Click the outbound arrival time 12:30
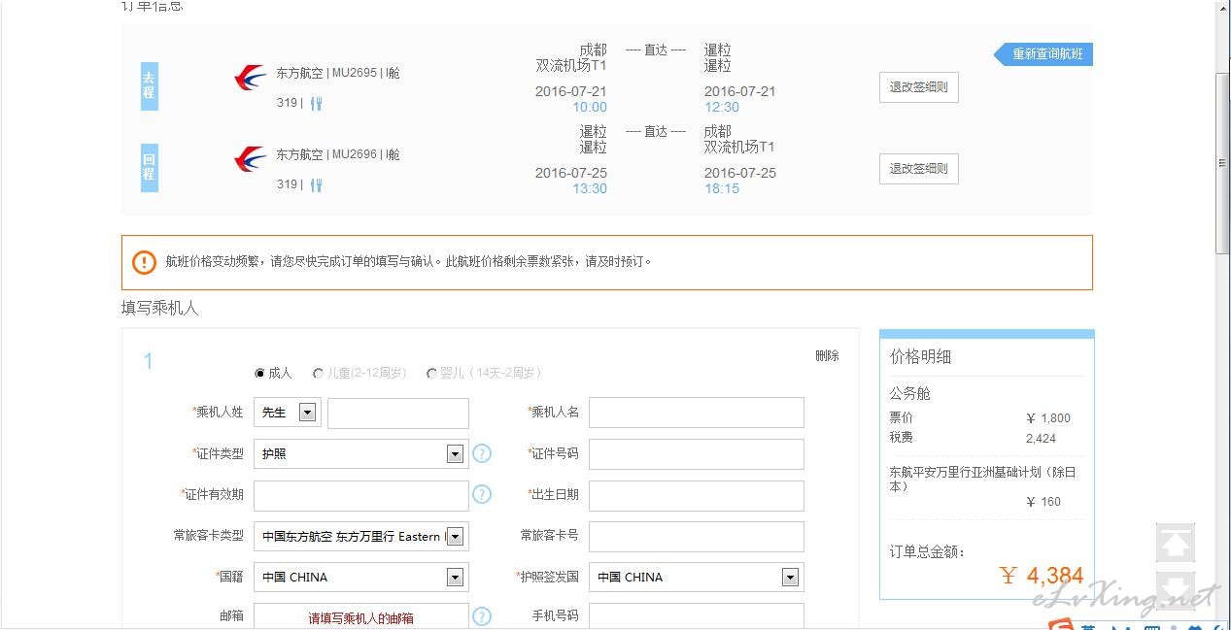 722,108
